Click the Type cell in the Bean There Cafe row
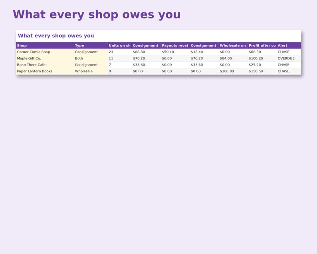Image resolution: width=317 pixels, height=254 pixels. pyautogui.click(x=91, y=65)
